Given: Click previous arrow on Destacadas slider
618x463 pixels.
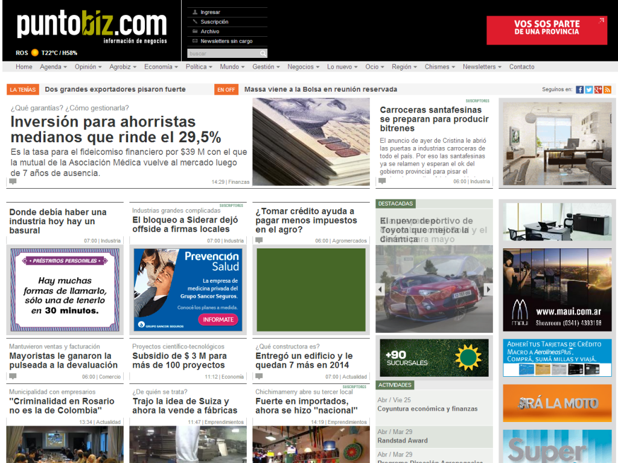Looking at the screenshot, I should pyautogui.click(x=380, y=289).
